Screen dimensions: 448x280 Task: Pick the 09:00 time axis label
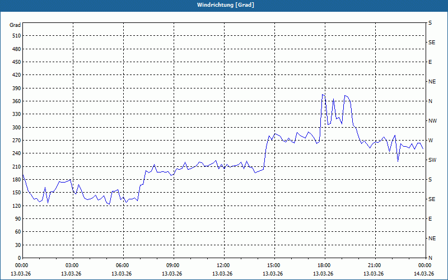(173, 265)
